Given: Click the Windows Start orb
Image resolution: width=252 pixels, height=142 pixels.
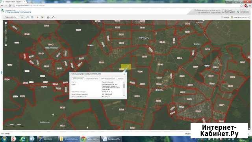Looking at the screenshot, I should (x=4, y=139).
